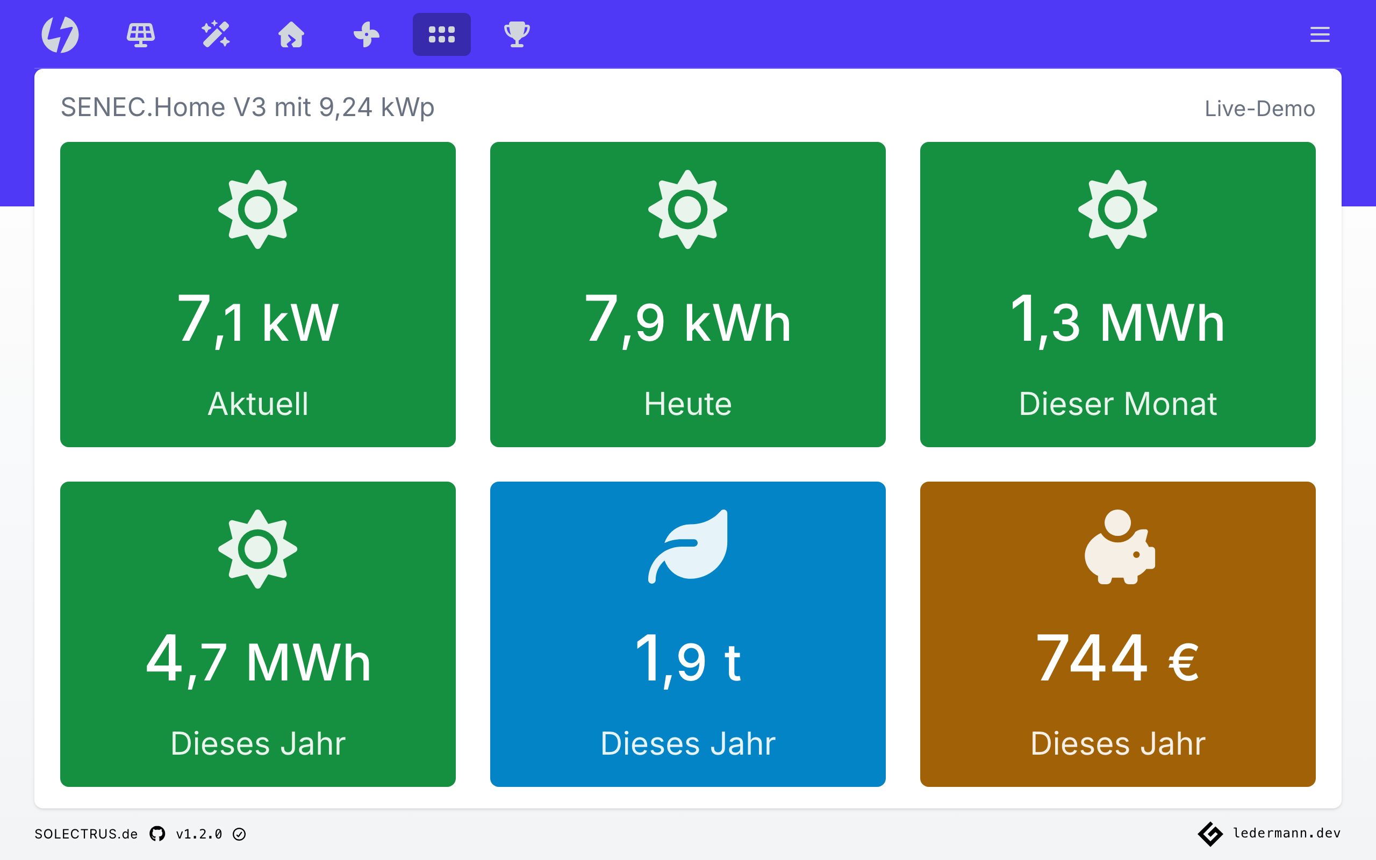1376x860 pixels.
Task: Select the grid tiles view icon
Action: tap(442, 34)
